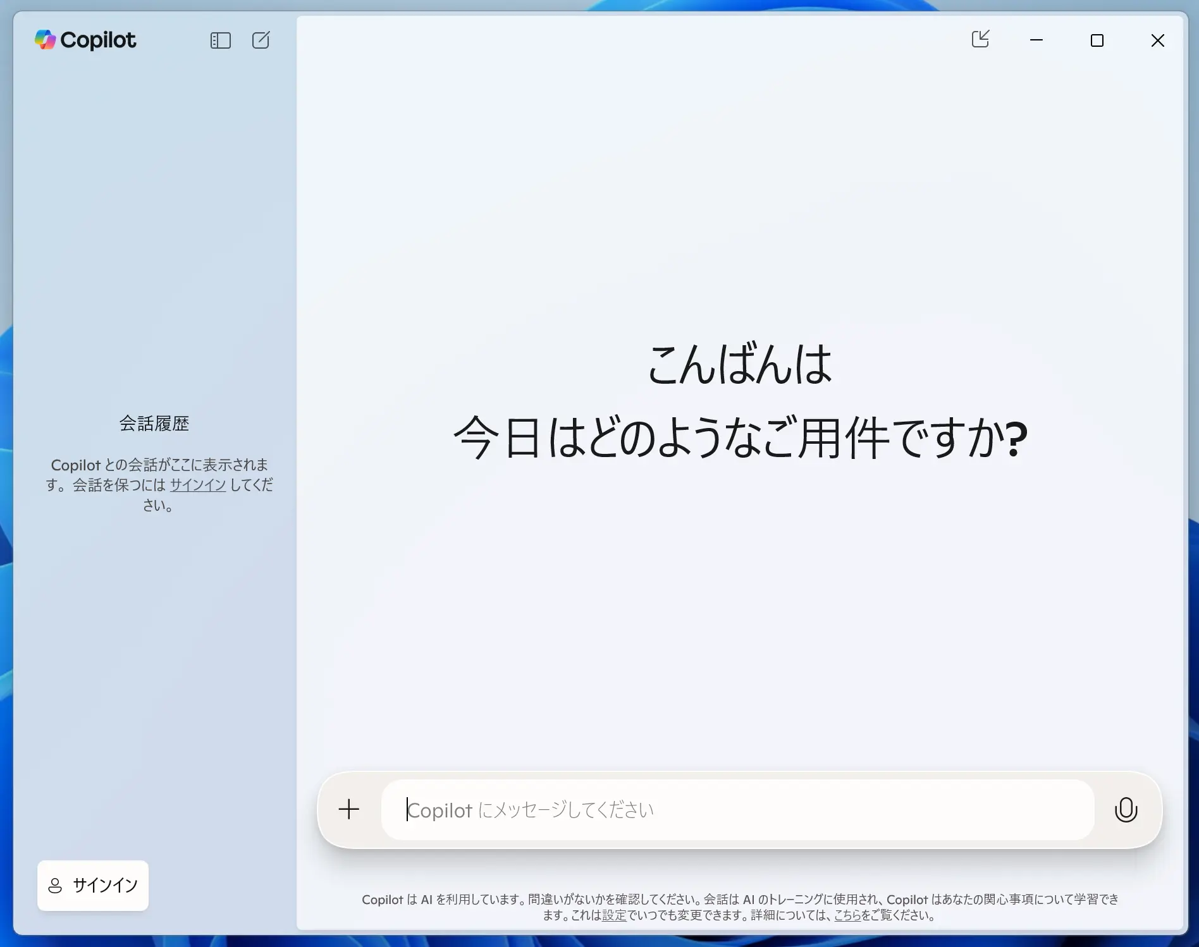This screenshot has height=947, width=1199.
Task: Open attachment options with the plus icon
Action: click(348, 809)
